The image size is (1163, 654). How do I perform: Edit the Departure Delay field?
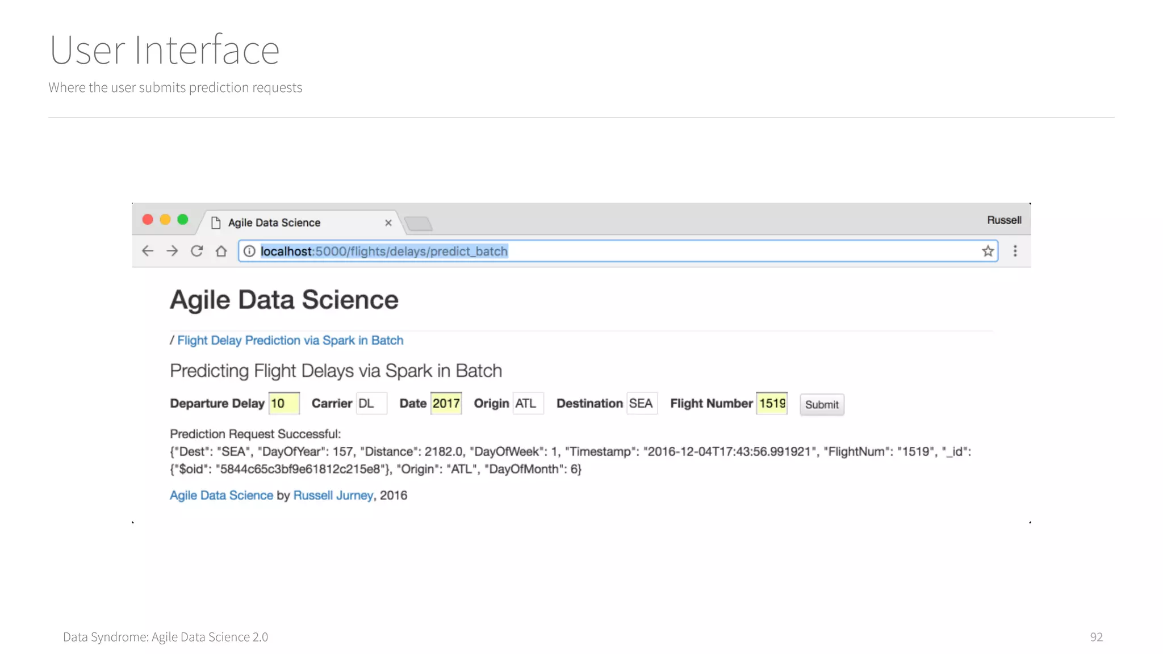pos(284,403)
